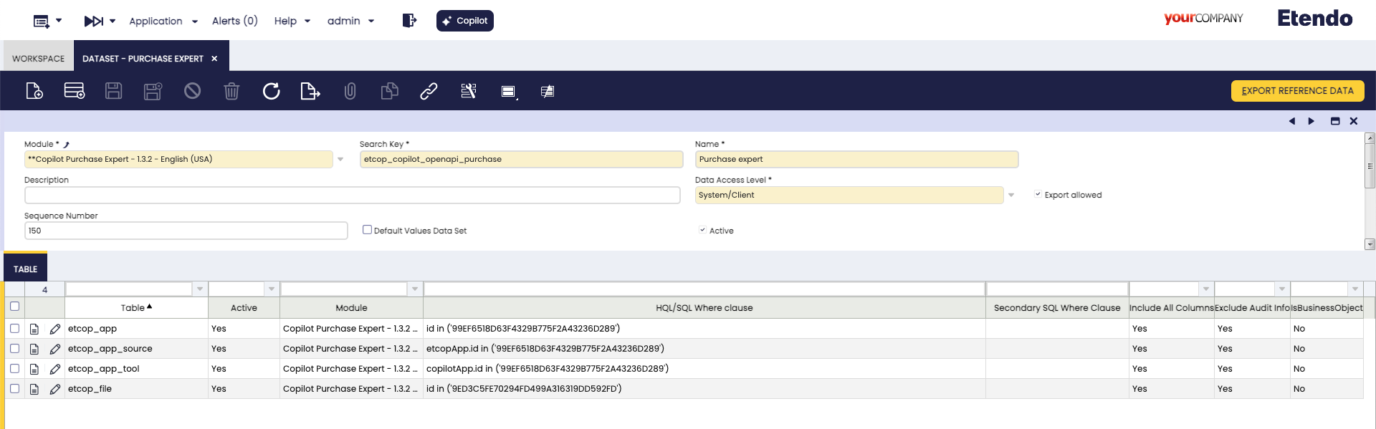
Task: Open the Data Access Level dropdown arrow
Action: pos(1011,195)
